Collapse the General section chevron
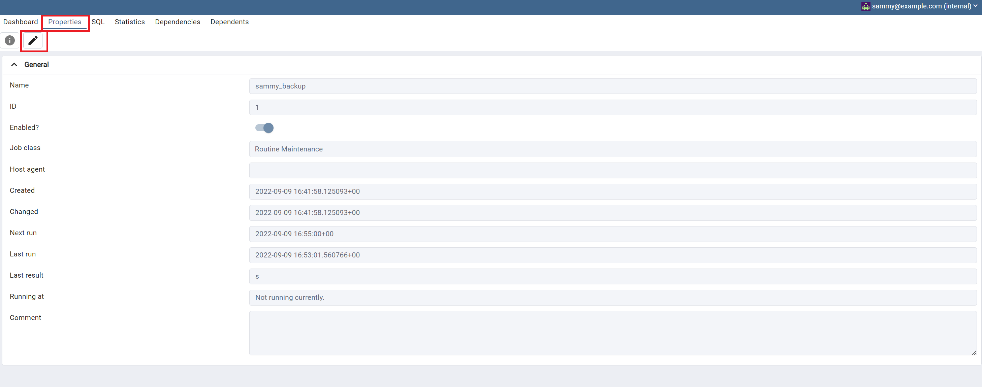 (x=14, y=65)
